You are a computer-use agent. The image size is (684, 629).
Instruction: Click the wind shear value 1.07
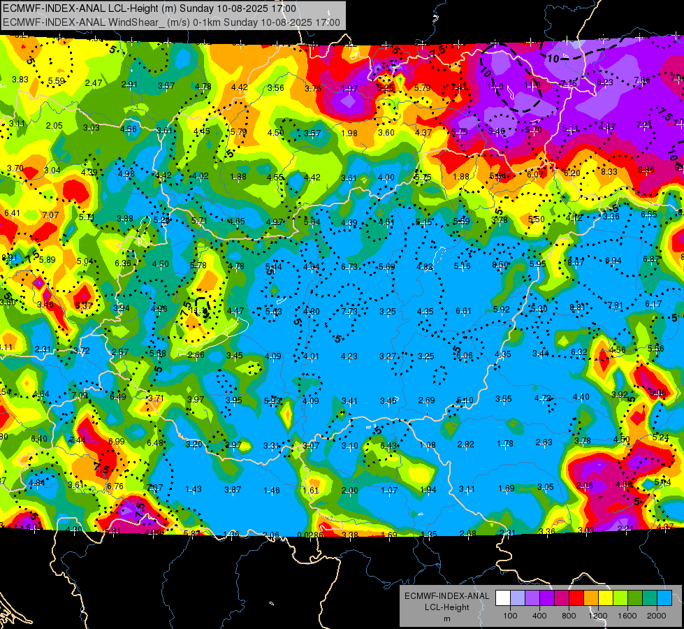[x=389, y=491]
